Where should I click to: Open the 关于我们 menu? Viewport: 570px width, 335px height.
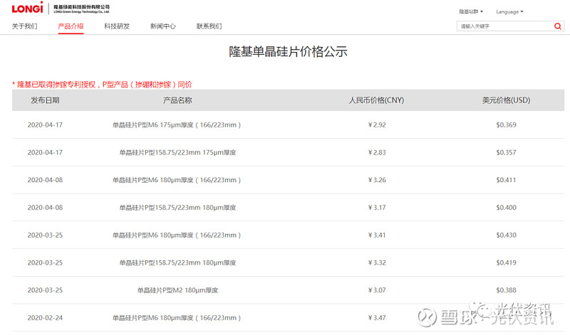(x=24, y=26)
